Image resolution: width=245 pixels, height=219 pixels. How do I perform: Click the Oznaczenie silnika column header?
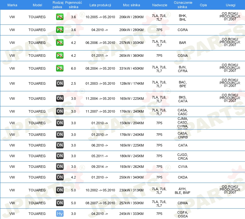coord(183,5)
